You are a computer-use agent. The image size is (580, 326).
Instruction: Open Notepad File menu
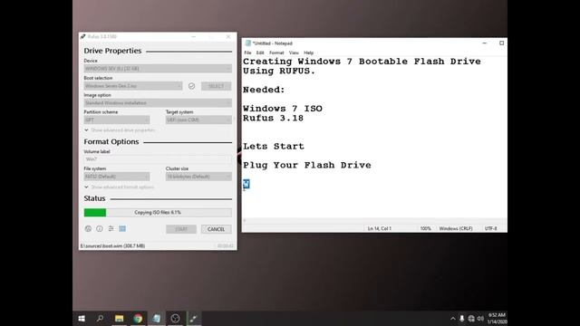(247, 53)
